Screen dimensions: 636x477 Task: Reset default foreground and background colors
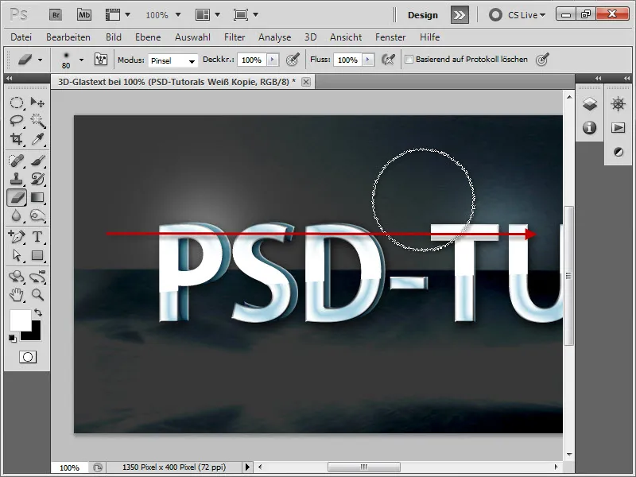click(12, 339)
